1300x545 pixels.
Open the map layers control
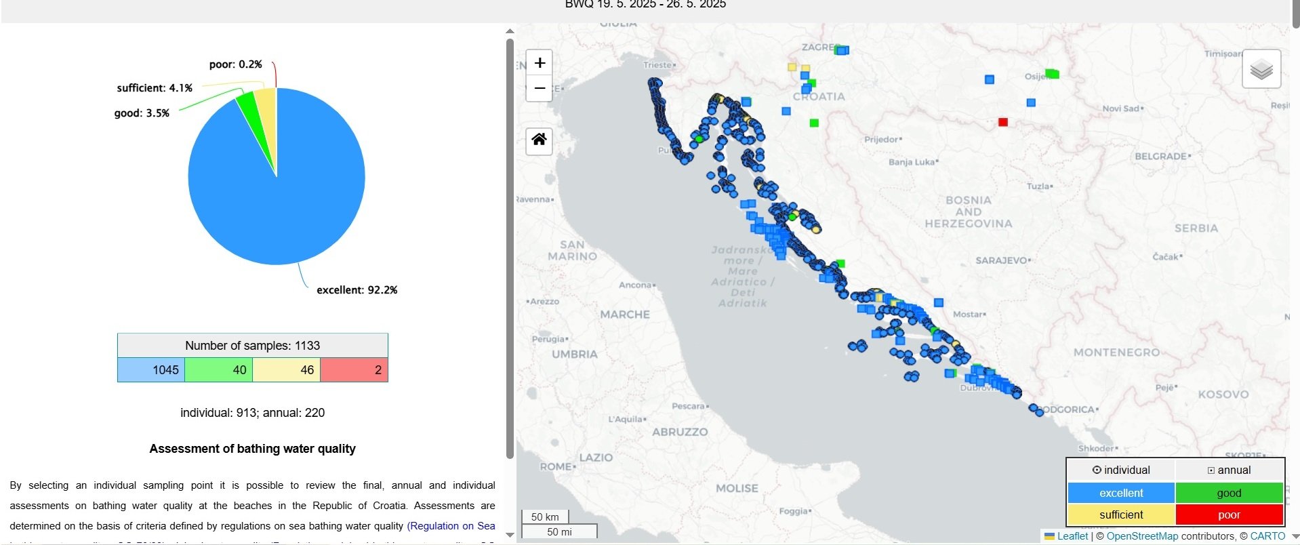click(1261, 69)
